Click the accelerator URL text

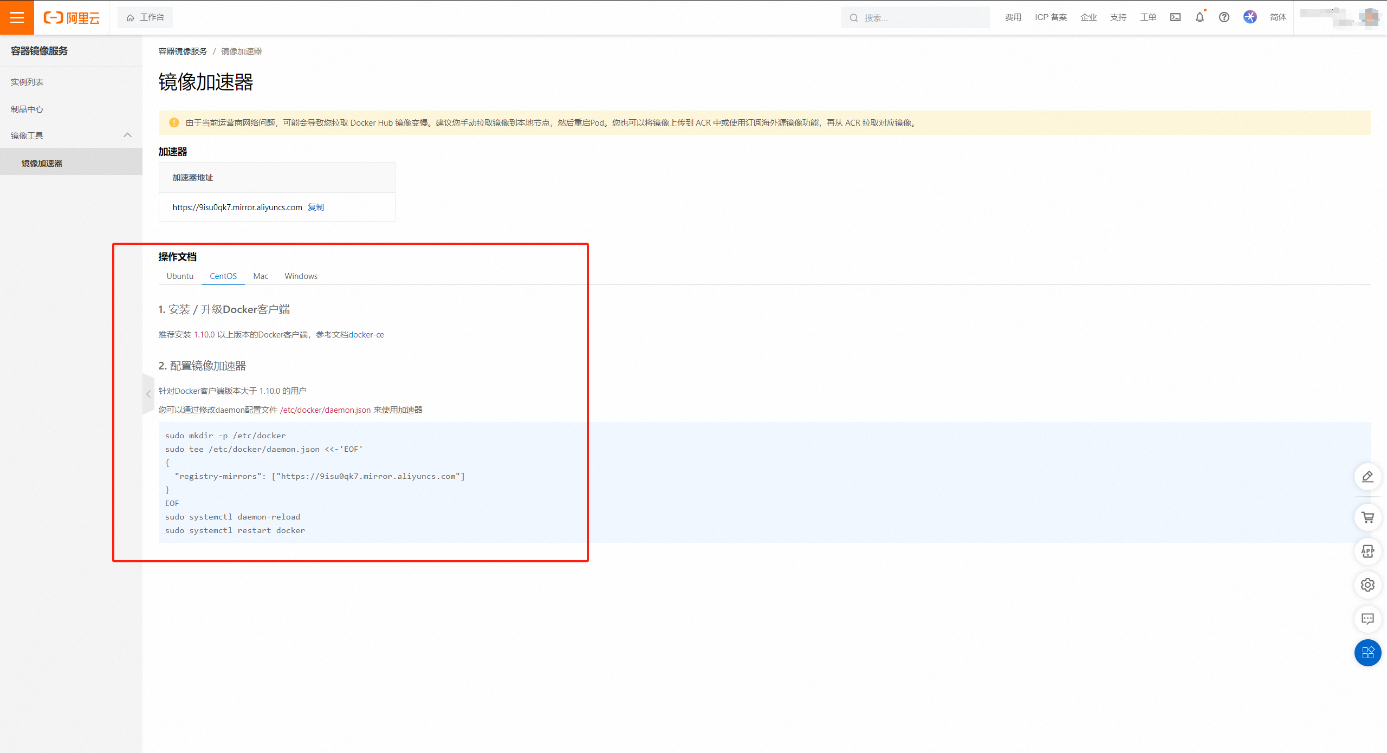tap(237, 207)
